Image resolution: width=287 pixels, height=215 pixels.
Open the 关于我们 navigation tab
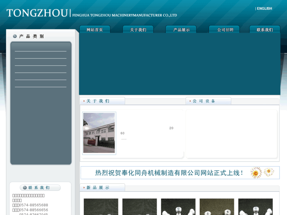[x=138, y=29]
